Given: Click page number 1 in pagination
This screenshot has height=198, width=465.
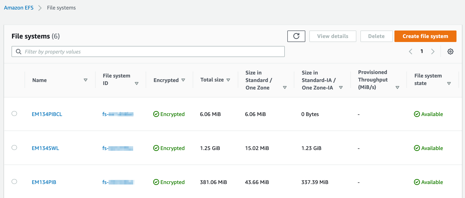Looking at the screenshot, I should pos(422,51).
